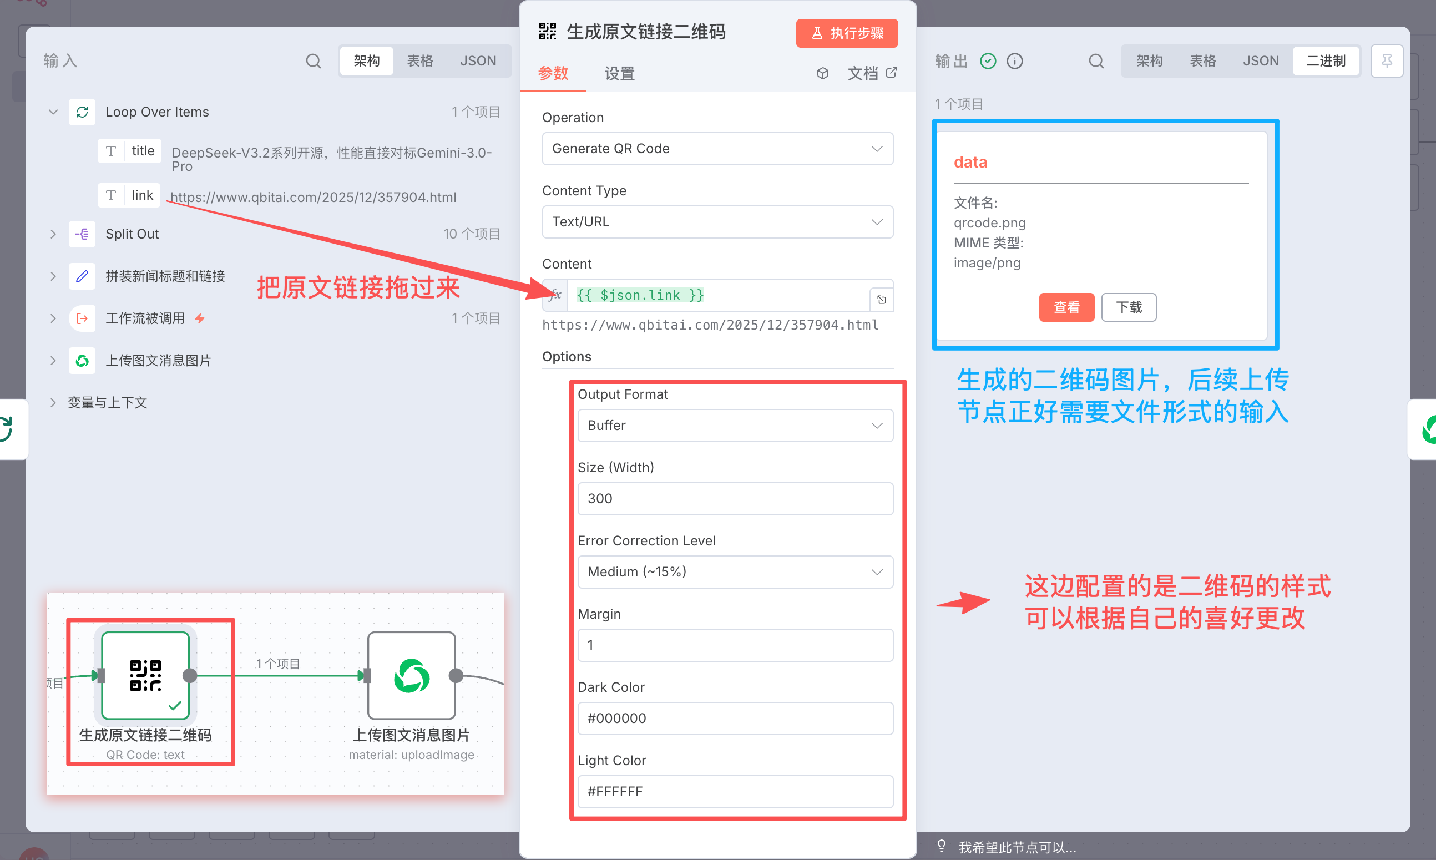The height and width of the screenshot is (860, 1436).
Task: Click the Size (Width) input field
Action: pyautogui.click(x=735, y=498)
